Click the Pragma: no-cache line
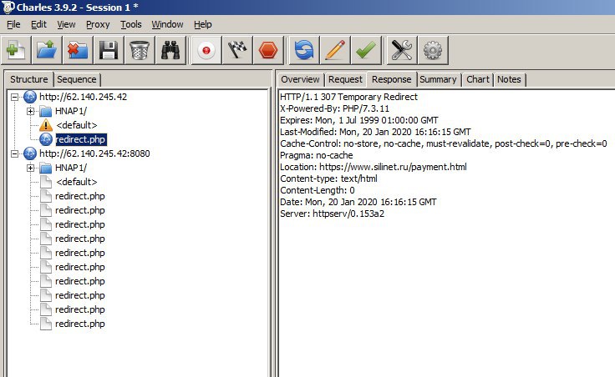The image size is (615, 377). 316,155
